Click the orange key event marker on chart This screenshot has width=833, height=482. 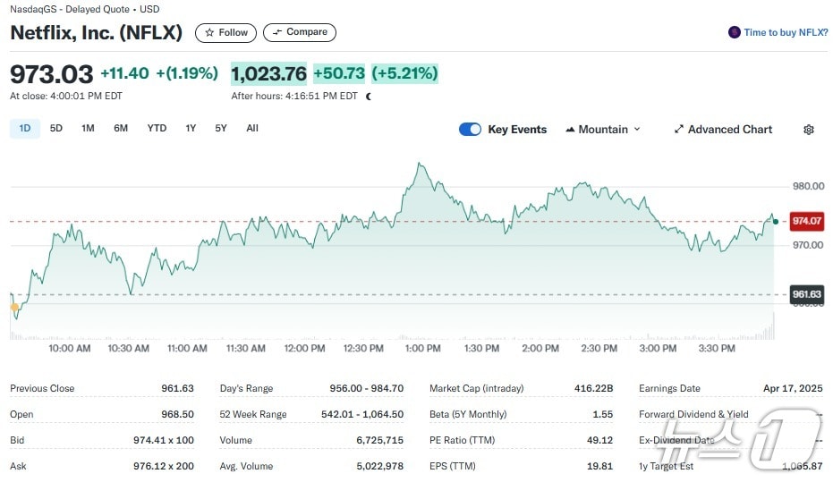coord(14,307)
